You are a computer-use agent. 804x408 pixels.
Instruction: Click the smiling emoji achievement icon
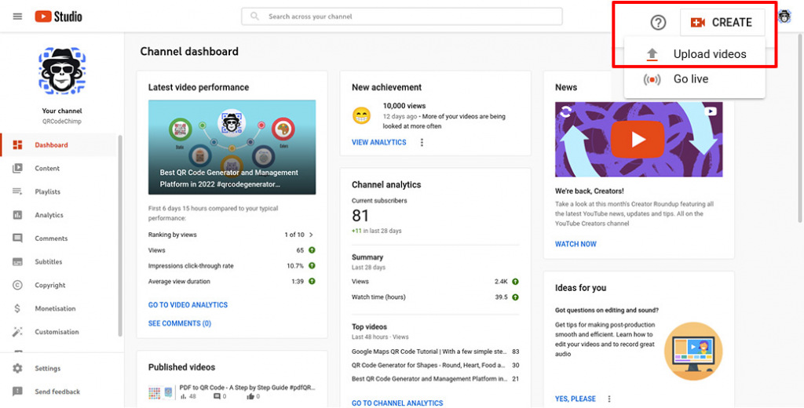[361, 115]
